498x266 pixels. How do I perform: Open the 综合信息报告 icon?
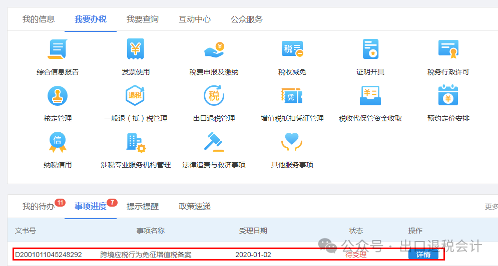point(58,49)
